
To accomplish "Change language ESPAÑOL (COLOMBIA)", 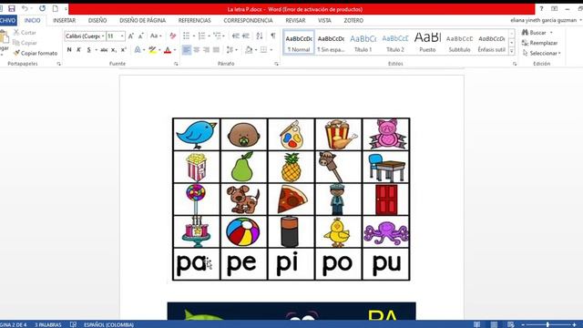I will pos(108,324).
